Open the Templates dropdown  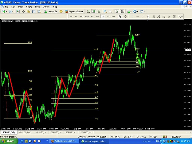coord(142,11)
